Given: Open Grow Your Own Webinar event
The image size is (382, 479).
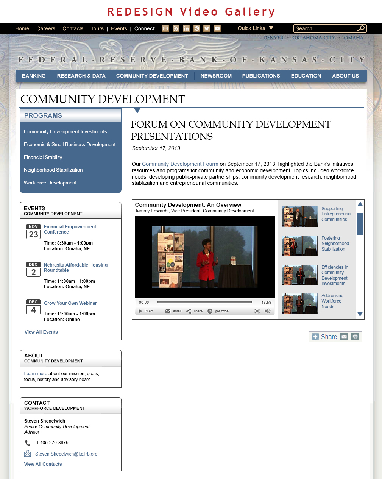Looking at the screenshot, I should coord(70,303).
